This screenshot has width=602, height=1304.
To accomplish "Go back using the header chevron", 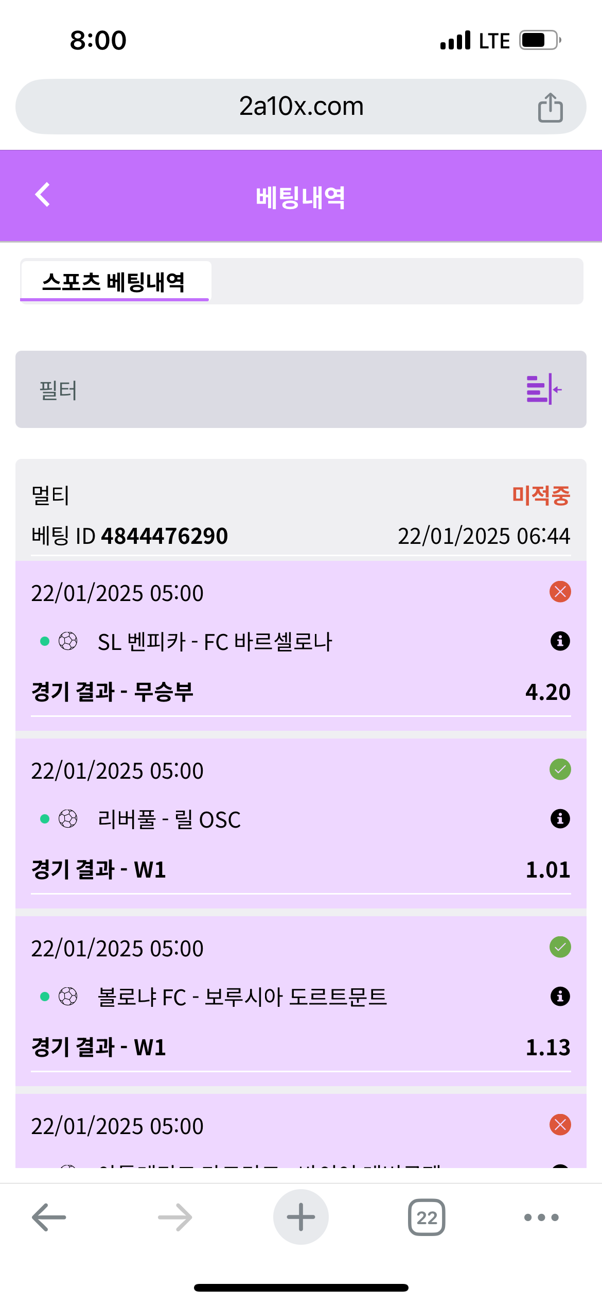I will [x=43, y=195].
